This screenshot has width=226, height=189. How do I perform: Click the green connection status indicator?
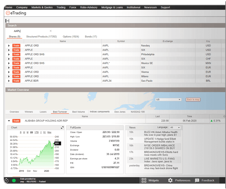[14, 181]
